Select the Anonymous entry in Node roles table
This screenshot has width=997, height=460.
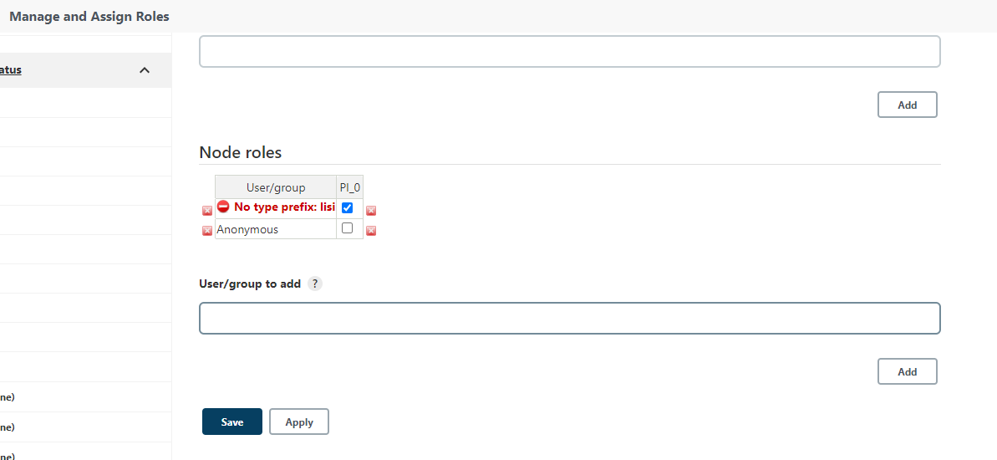[x=247, y=229]
